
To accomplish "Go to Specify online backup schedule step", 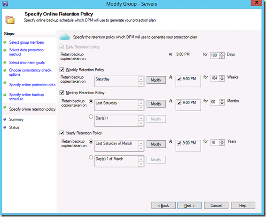I will point(26,96).
